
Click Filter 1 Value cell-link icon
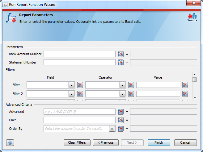click(185, 85)
